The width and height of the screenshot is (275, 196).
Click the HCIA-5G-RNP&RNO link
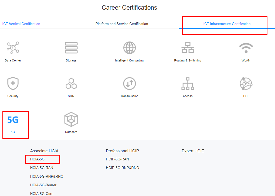(47, 176)
